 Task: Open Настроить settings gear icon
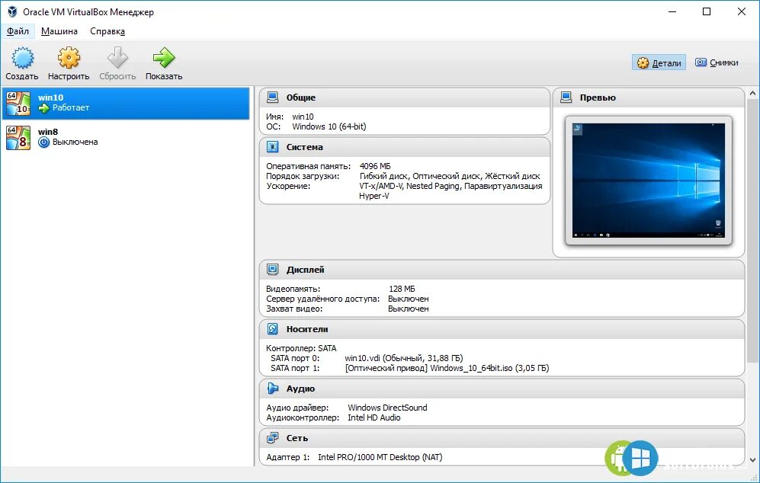pyautogui.click(x=69, y=58)
